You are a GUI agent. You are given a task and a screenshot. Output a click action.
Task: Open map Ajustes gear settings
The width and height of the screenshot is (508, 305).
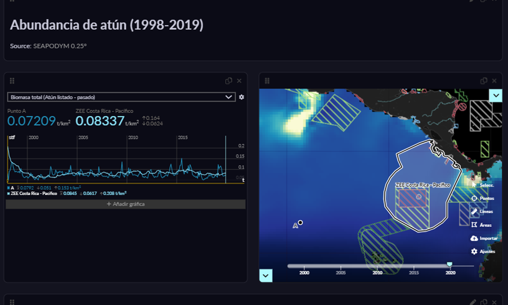coord(474,251)
